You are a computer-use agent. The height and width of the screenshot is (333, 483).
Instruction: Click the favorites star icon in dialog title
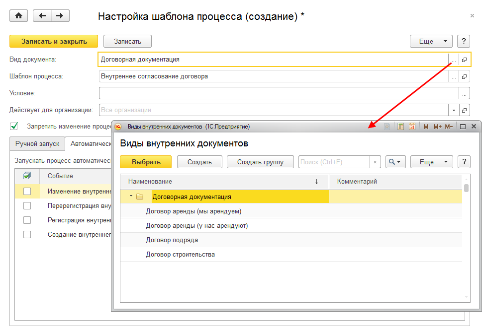[387, 127]
